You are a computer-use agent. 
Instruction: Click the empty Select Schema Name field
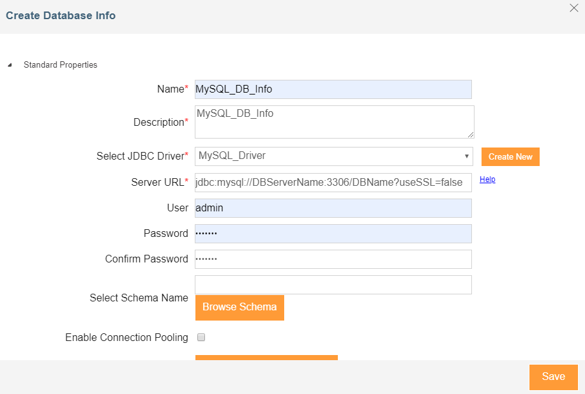pos(333,285)
